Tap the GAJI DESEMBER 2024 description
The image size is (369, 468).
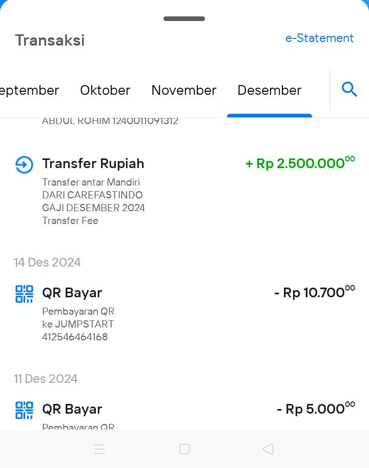pyautogui.click(x=93, y=208)
